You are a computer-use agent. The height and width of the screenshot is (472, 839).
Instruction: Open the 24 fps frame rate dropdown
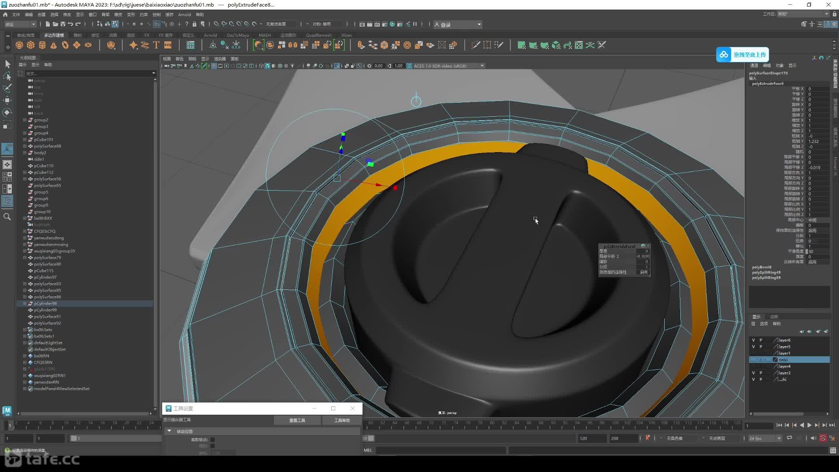point(765,438)
